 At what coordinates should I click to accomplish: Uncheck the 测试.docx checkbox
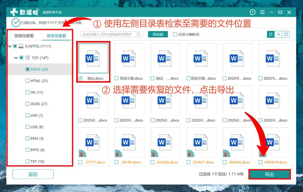click(81, 78)
